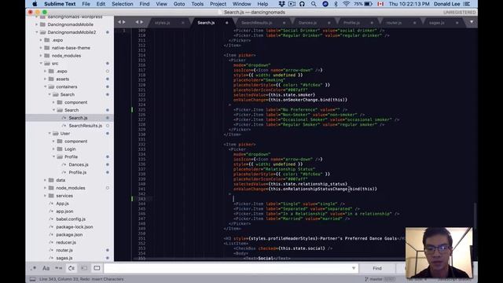The width and height of the screenshot is (503, 283).
Task: Click the router.js file icon in sidebar
Action: click(x=51, y=250)
